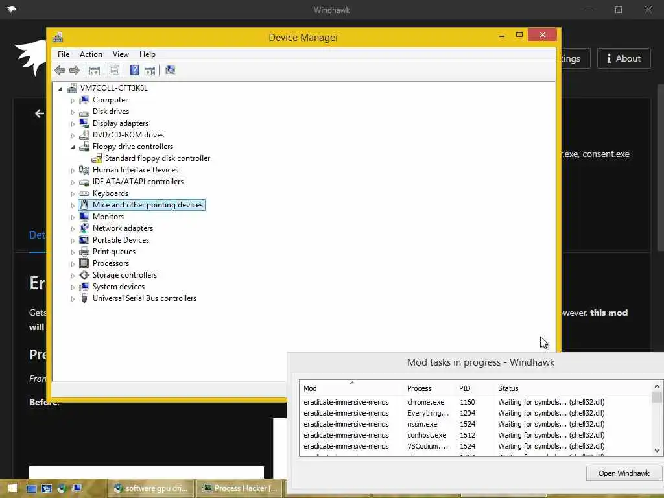Image resolution: width=664 pixels, height=498 pixels.
Task: Select the conhost.exe task row
Action: pos(476,435)
